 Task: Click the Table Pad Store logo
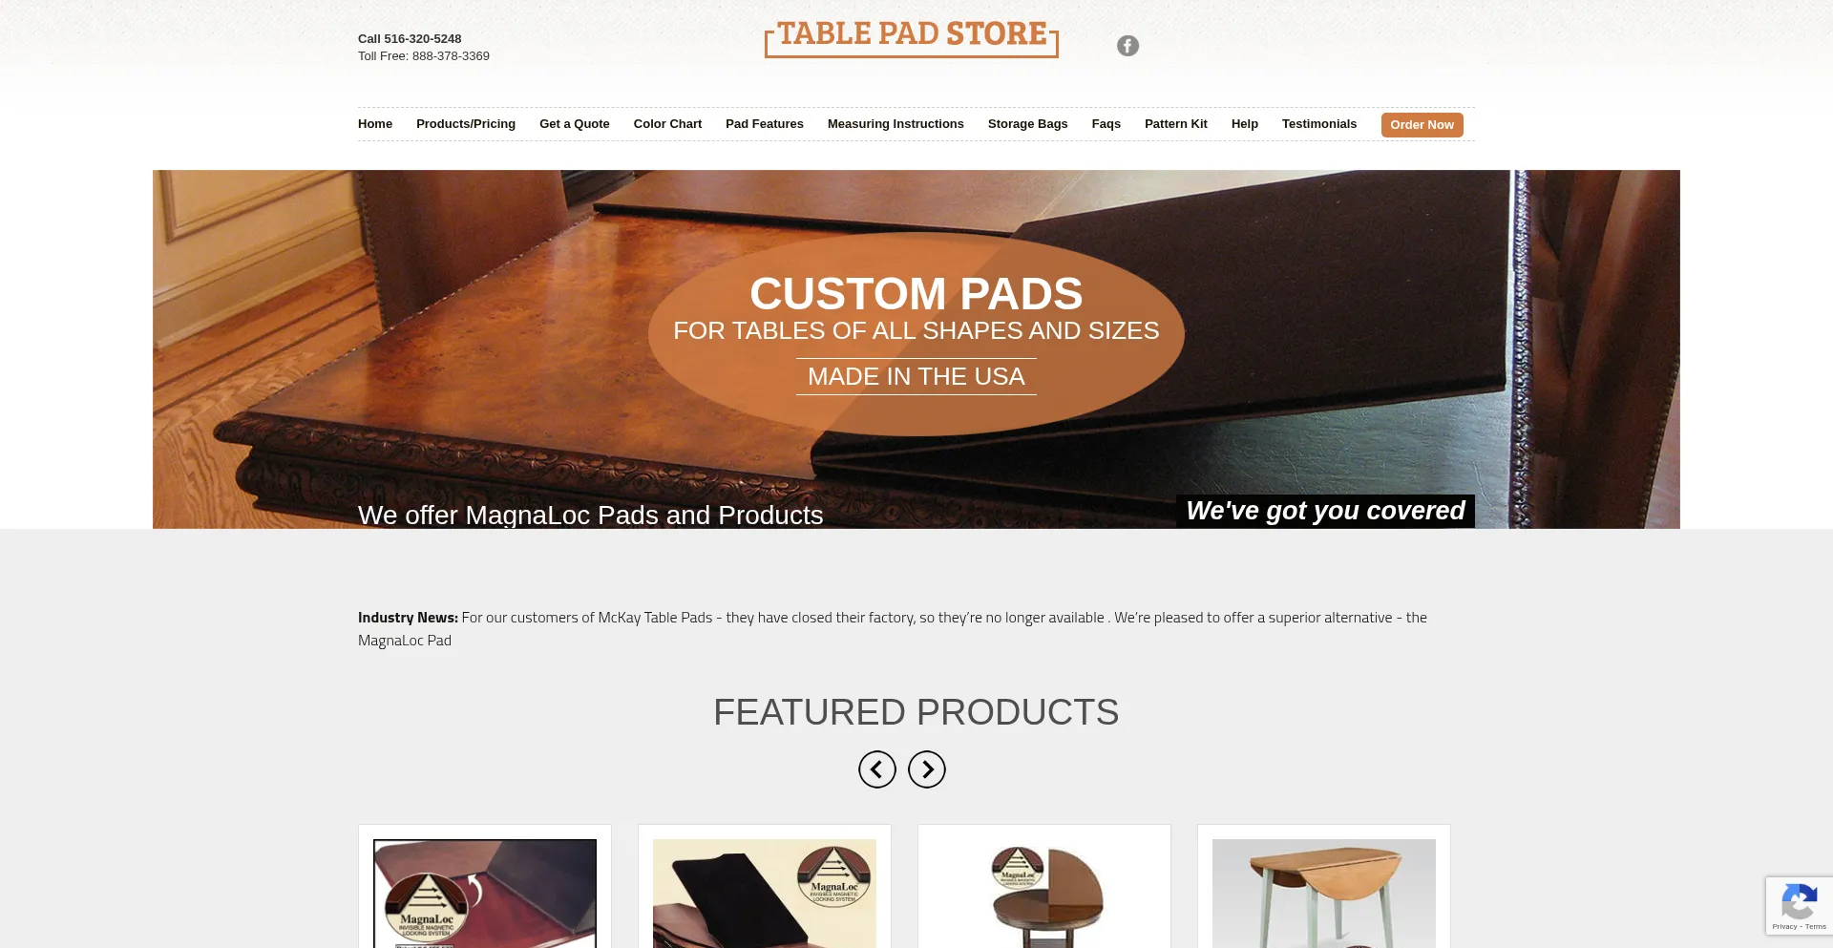tap(912, 38)
